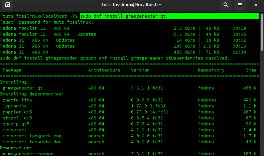Viewport: 264px width, 156px height.
Task: Open the terminal search tool
Action: [226, 5]
